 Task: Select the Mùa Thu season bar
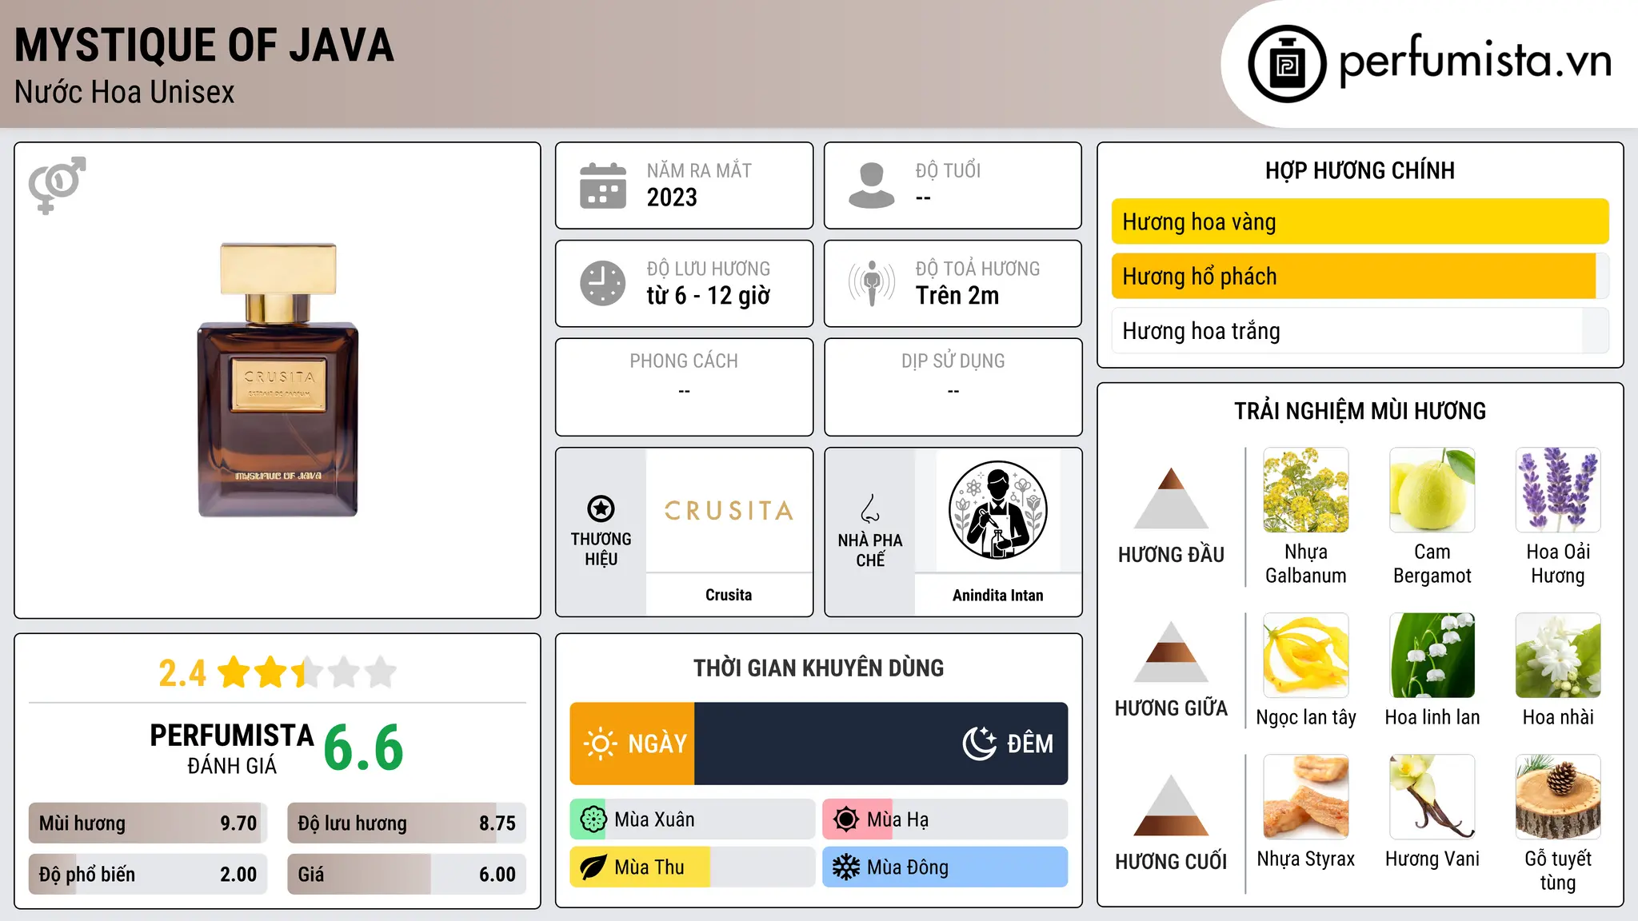[x=693, y=867]
